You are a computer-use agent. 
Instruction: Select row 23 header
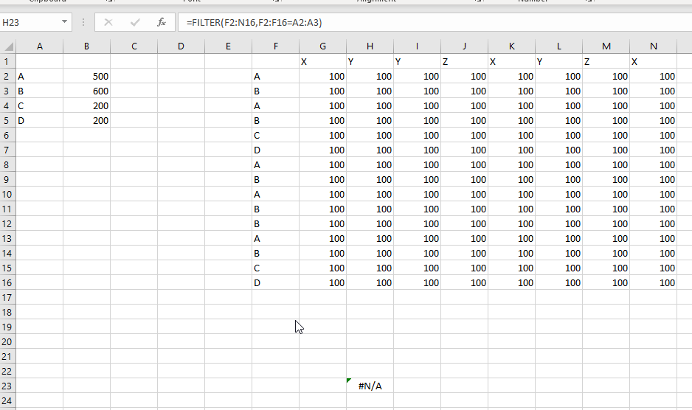pyautogui.click(x=7, y=386)
